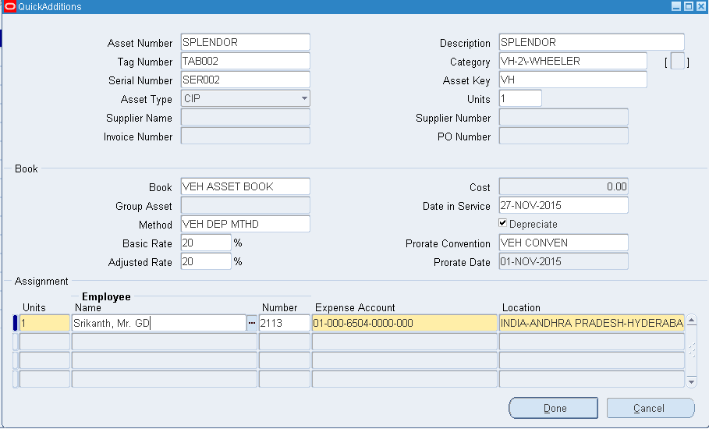The image size is (709, 429).
Task: Click the Prorate Convention field
Action: point(562,243)
